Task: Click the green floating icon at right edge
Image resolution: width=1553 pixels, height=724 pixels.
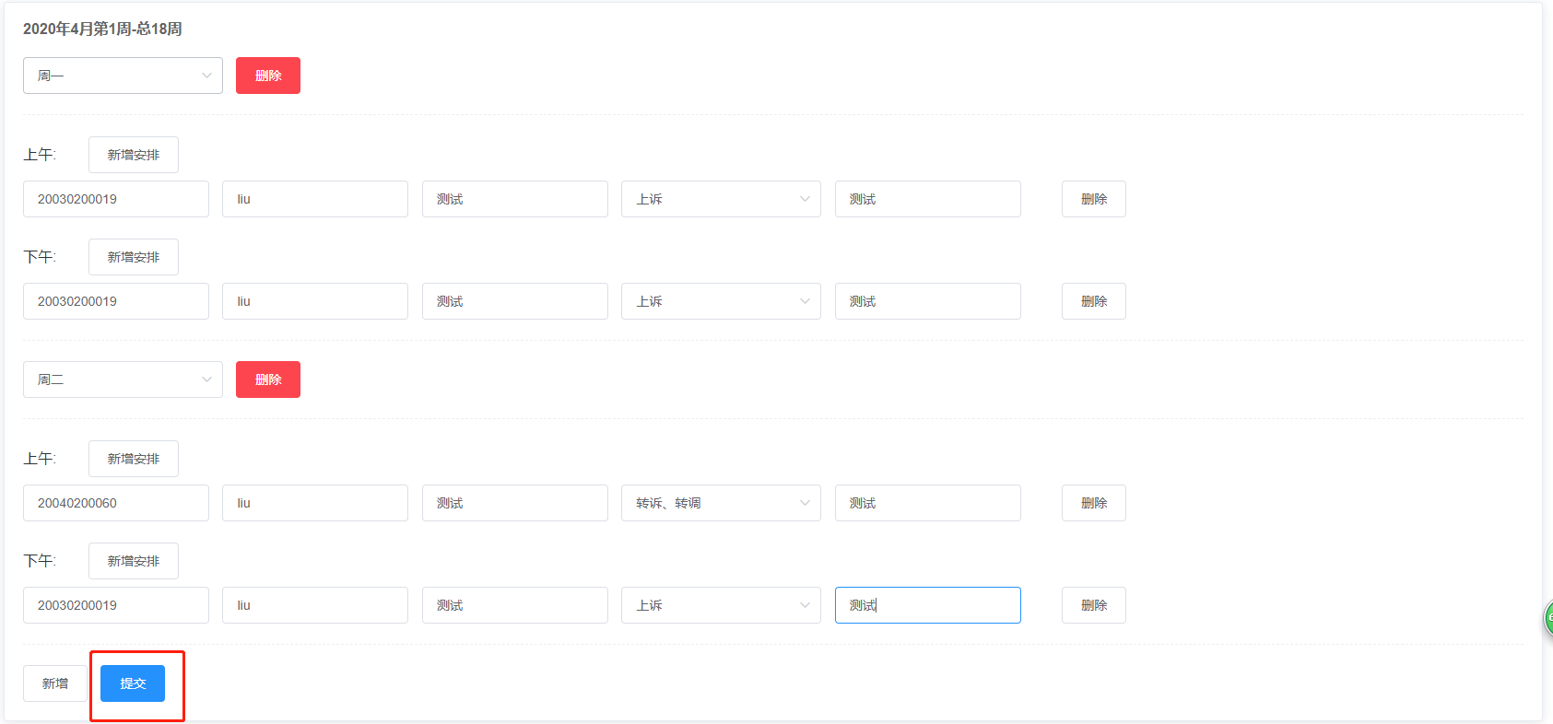Action: pyautogui.click(x=1548, y=618)
